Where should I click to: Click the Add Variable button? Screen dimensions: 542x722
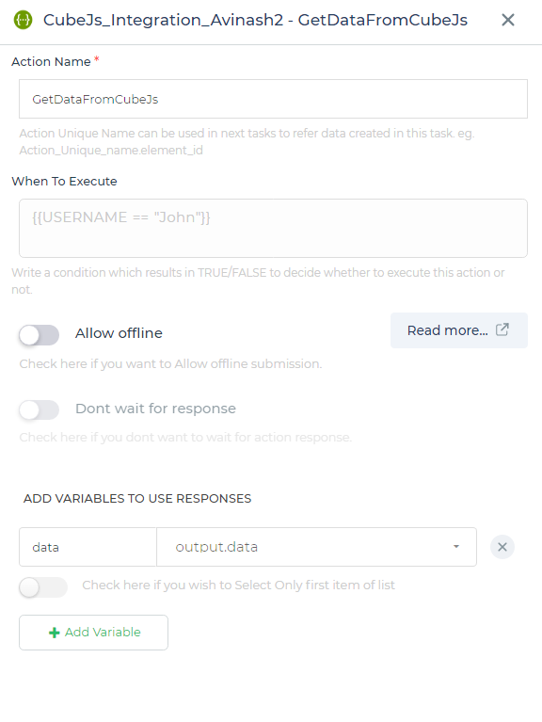click(93, 633)
